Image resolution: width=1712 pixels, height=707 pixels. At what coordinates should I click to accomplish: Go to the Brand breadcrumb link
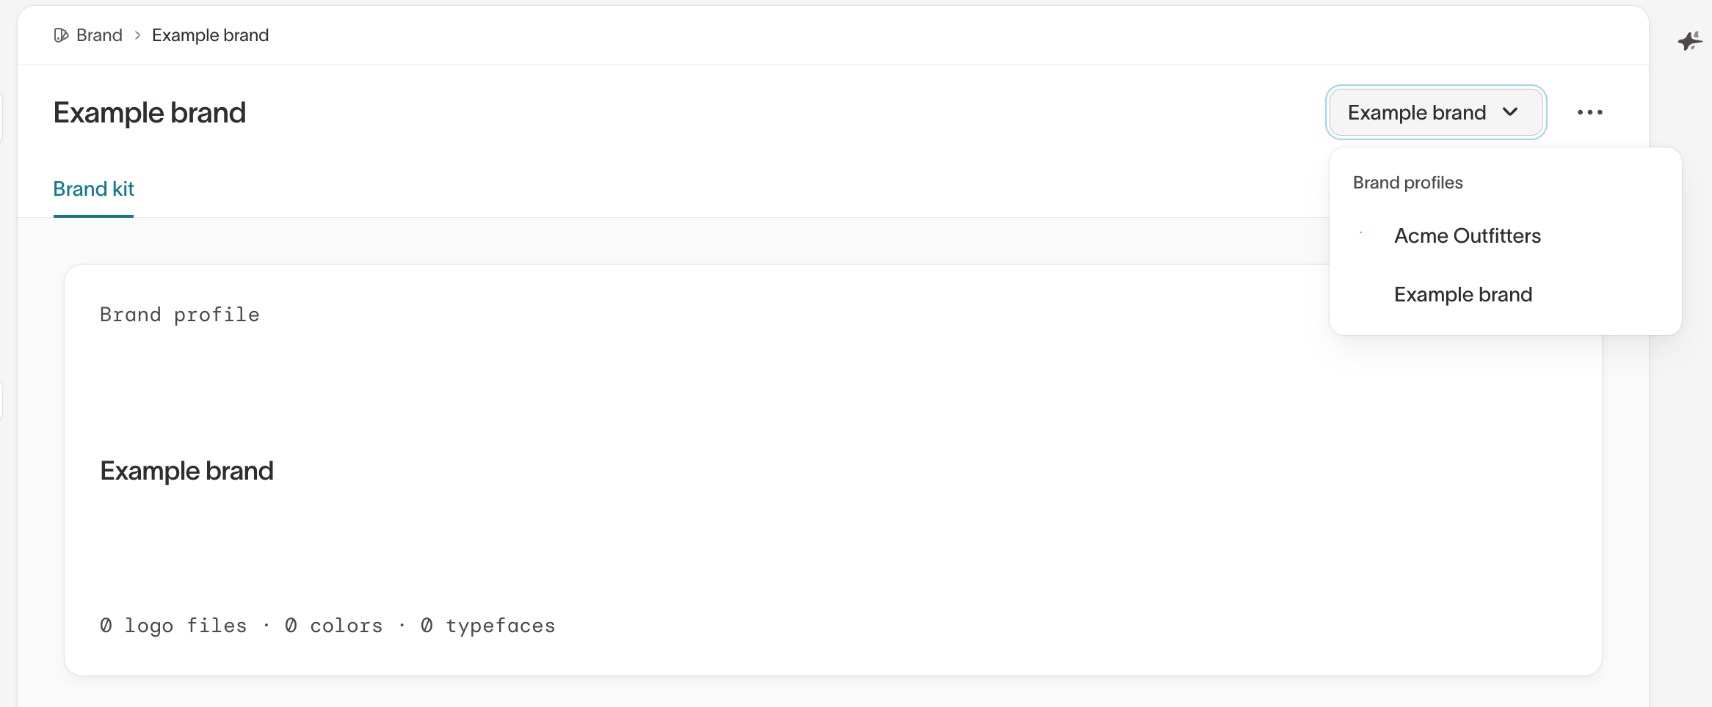99,35
